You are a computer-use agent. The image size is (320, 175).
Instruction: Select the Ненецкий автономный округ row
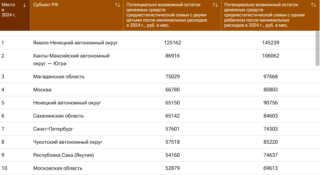(x=67, y=103)
